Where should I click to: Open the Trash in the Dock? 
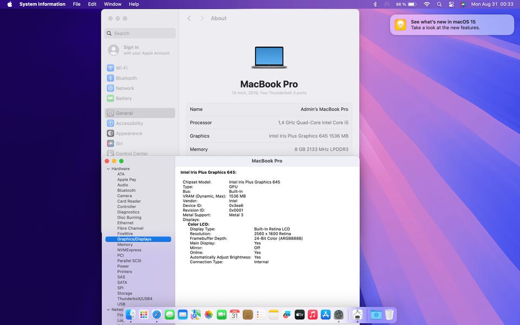pos(389,314)
